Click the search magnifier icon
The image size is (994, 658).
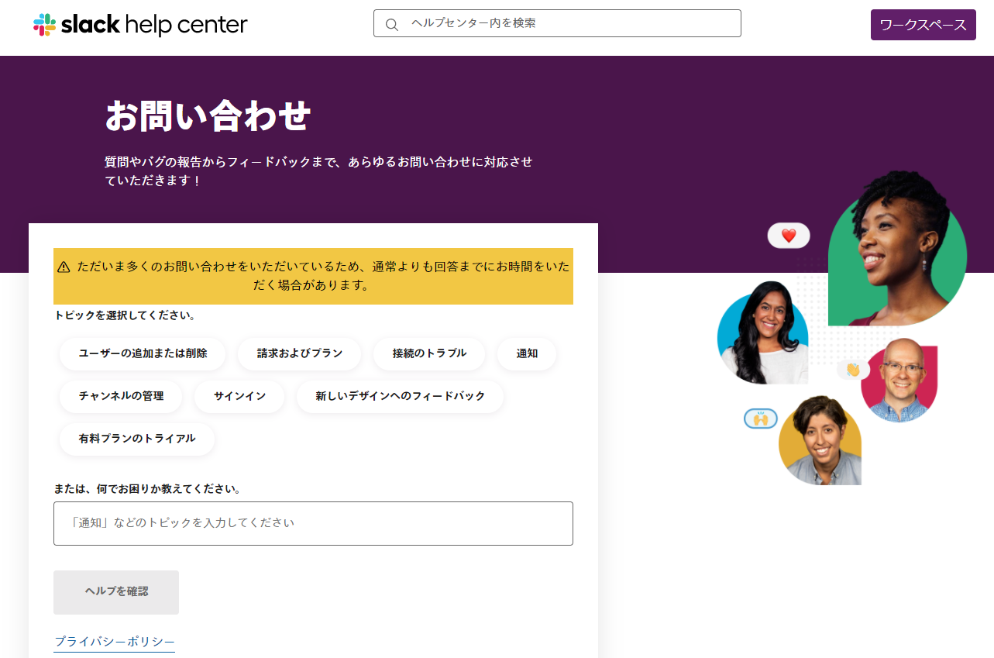[392, 24]
